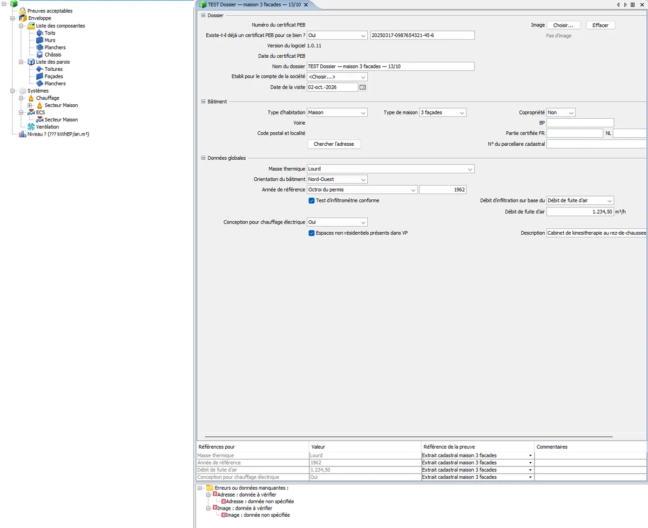Select Secteur Maison under ECS
The width and height of the screenshot is (648, 528).
click(x=61, y=120)
